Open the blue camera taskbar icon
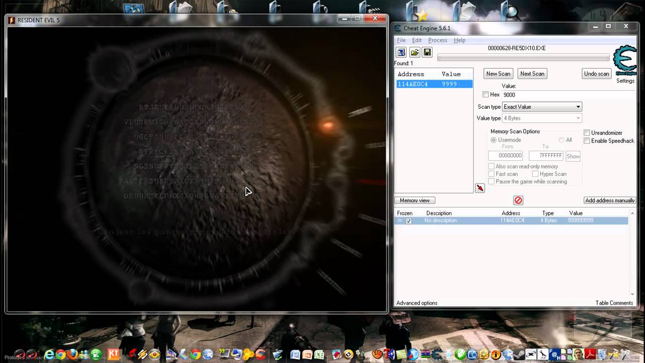 pyautogui.click(x=472, y=354)
